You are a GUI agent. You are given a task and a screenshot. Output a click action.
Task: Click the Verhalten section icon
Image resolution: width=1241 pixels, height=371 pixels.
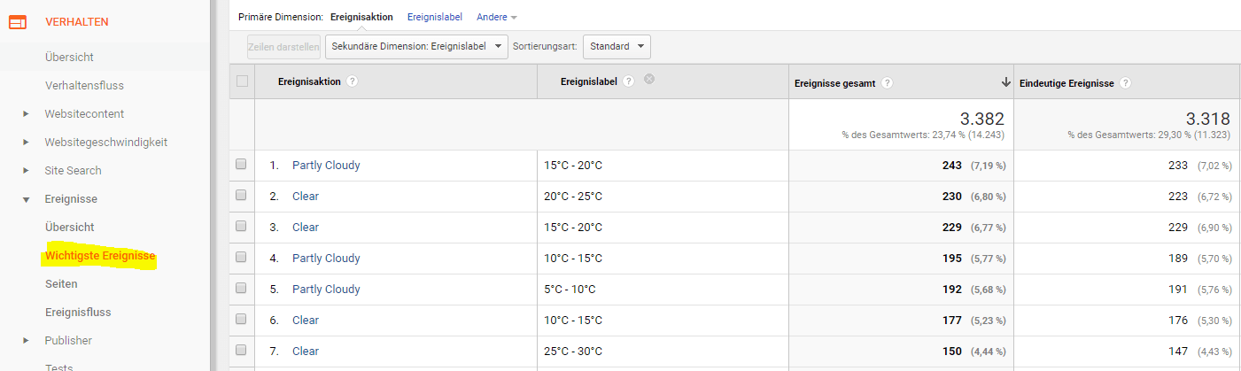tap(18, 22)
